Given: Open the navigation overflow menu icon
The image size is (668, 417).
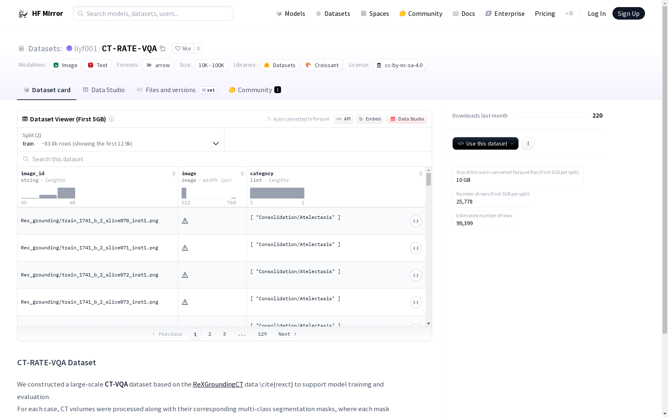Looking at the screenshot, I should point(569,14).
